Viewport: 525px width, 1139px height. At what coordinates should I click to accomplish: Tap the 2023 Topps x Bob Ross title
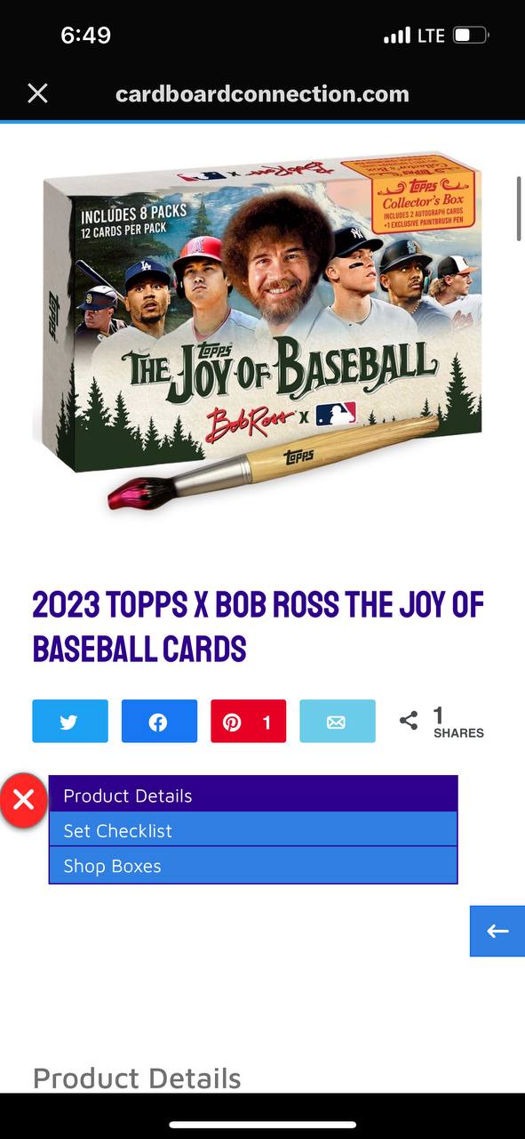(x=258, y=627)
